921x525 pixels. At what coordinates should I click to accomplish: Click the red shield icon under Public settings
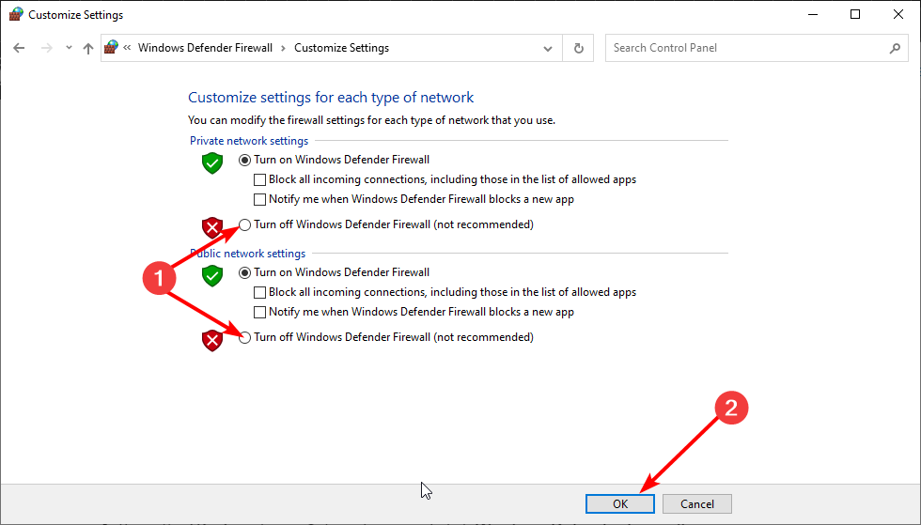212,340
